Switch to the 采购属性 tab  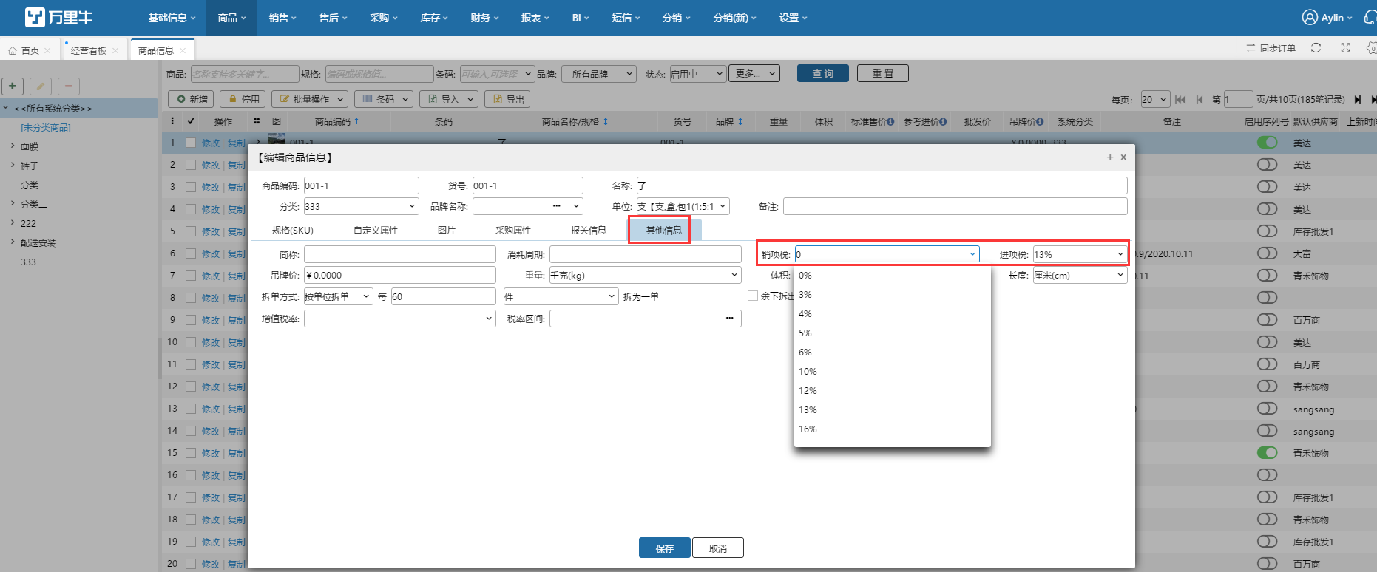click(513, 231)
